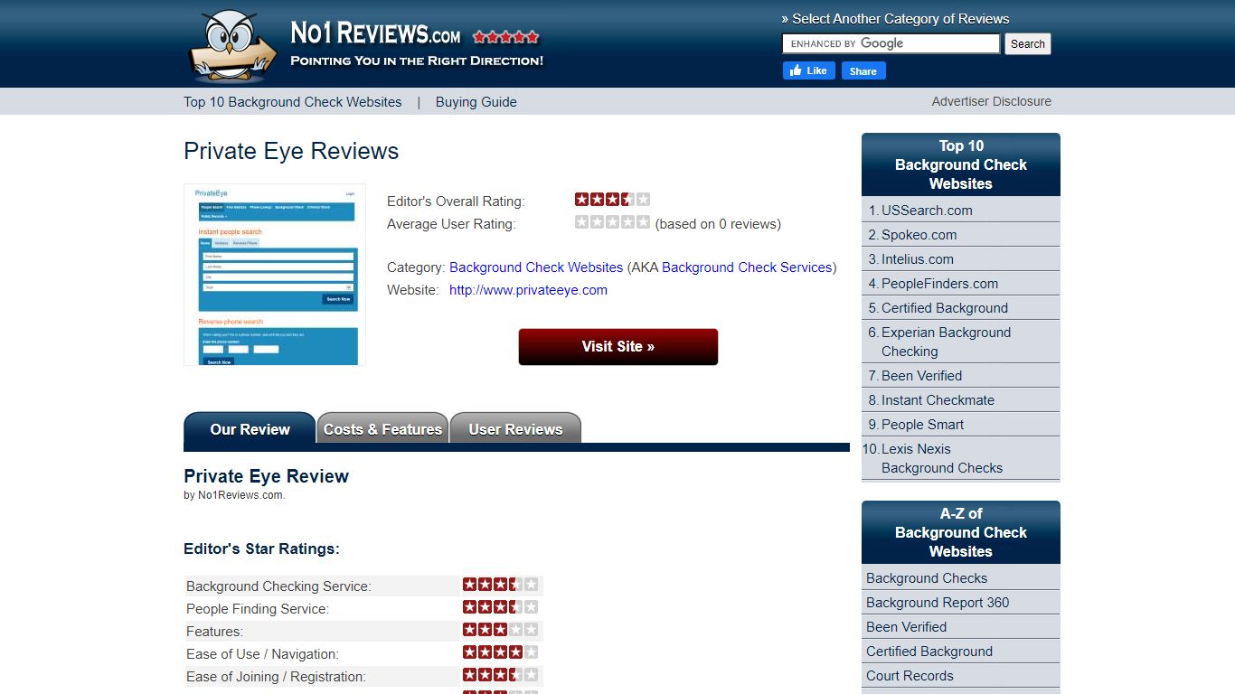Screen dimensions: 1235x694
Task: Open Top 10 Background Check Websites link
Action: (x=293, y=102)
